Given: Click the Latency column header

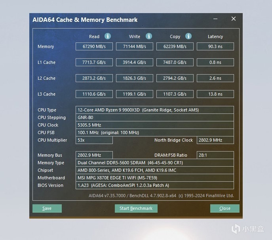Looking at the screenshot, I should pos(215,36).
